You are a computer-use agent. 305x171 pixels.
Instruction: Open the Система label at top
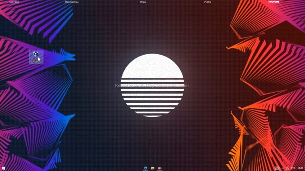14,2
